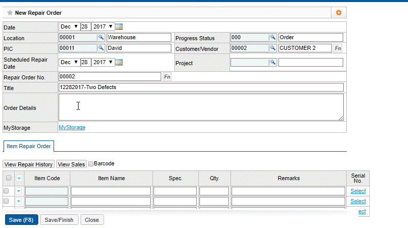Click Title field 12282017-Two Defects
408x228 pixels.
tap(201, 87)
